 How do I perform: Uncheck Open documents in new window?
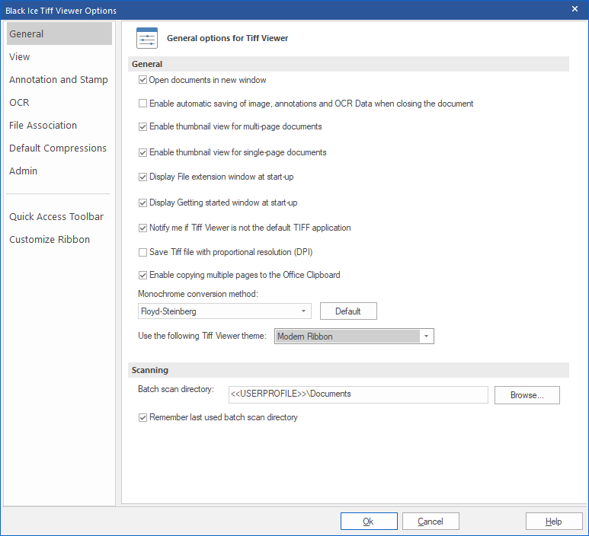[x=142, y=80]
